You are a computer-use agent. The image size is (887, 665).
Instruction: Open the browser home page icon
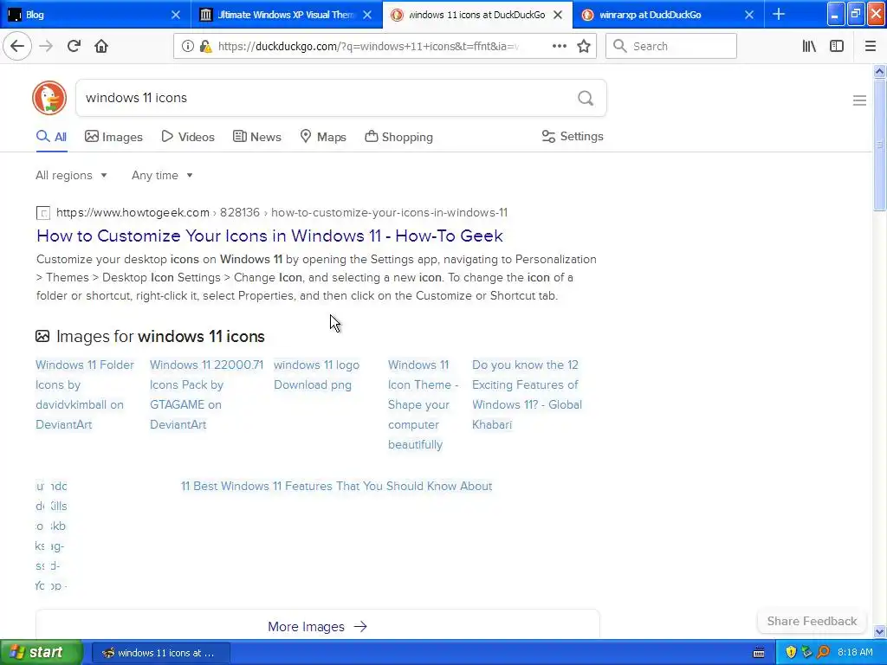(101, 46)
